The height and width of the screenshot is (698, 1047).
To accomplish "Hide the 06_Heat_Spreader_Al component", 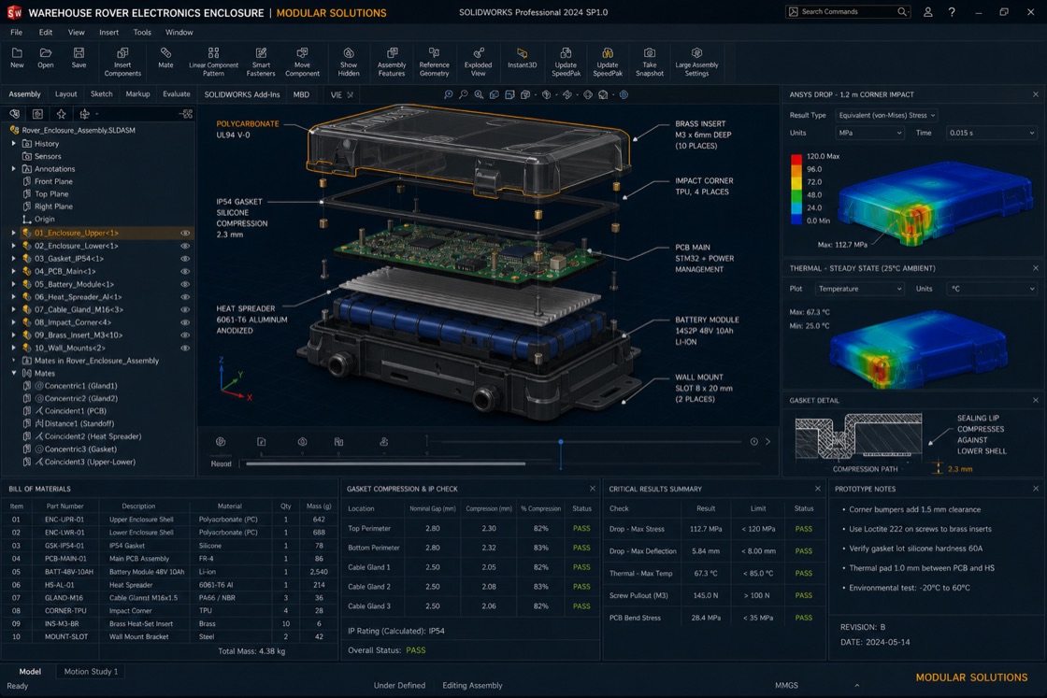I will coord(185,297).
